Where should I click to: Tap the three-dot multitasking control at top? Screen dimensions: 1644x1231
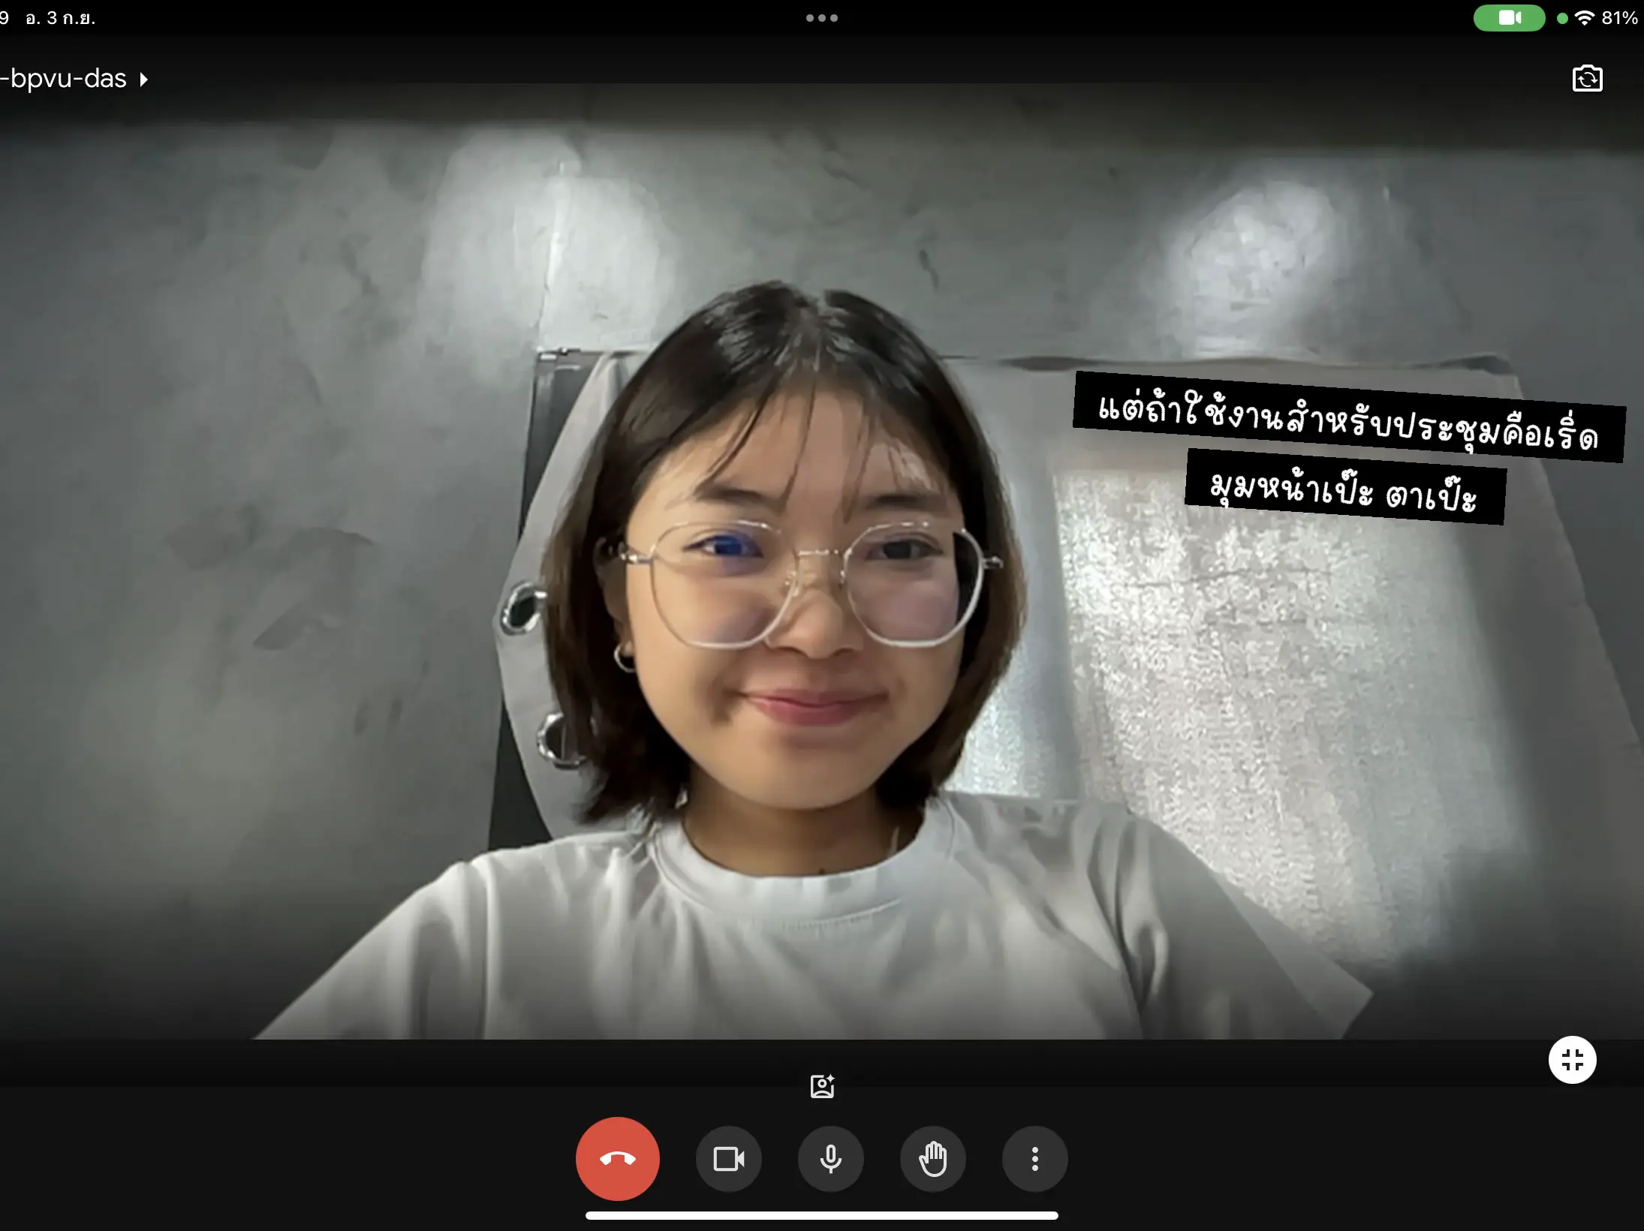tap(822, 18)
